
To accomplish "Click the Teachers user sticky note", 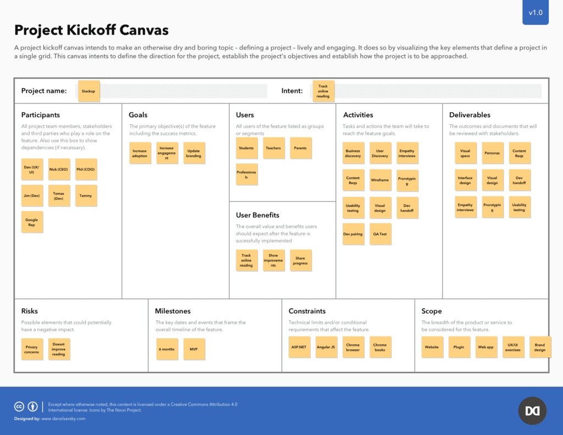I will [x=273, y=148].
